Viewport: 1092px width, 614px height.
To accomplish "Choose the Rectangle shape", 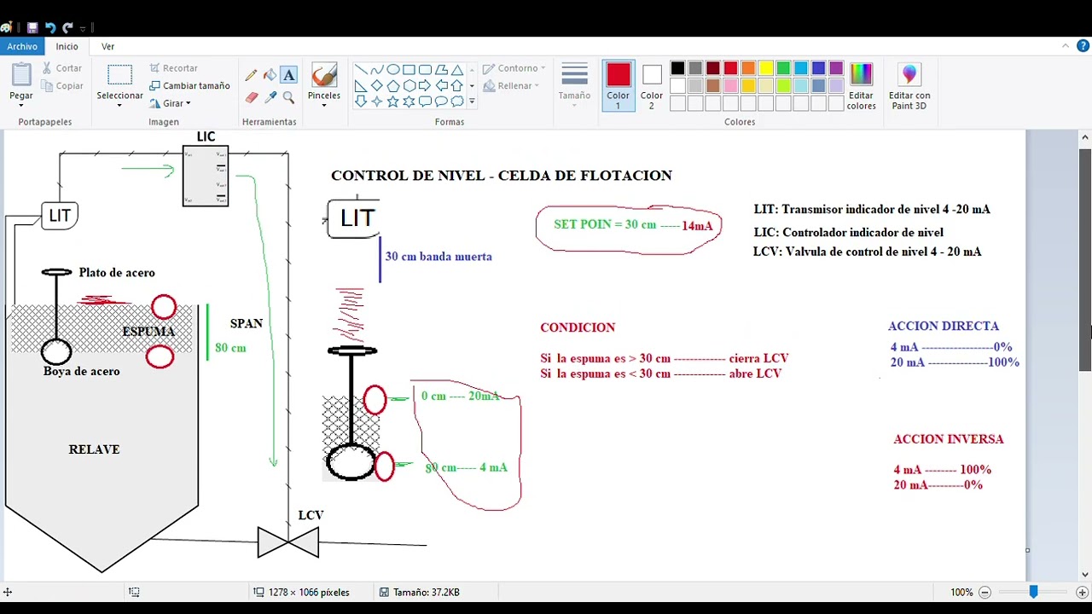I will tap(409, 70).
